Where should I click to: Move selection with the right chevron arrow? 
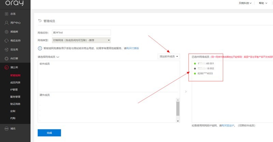pos(186,91)
